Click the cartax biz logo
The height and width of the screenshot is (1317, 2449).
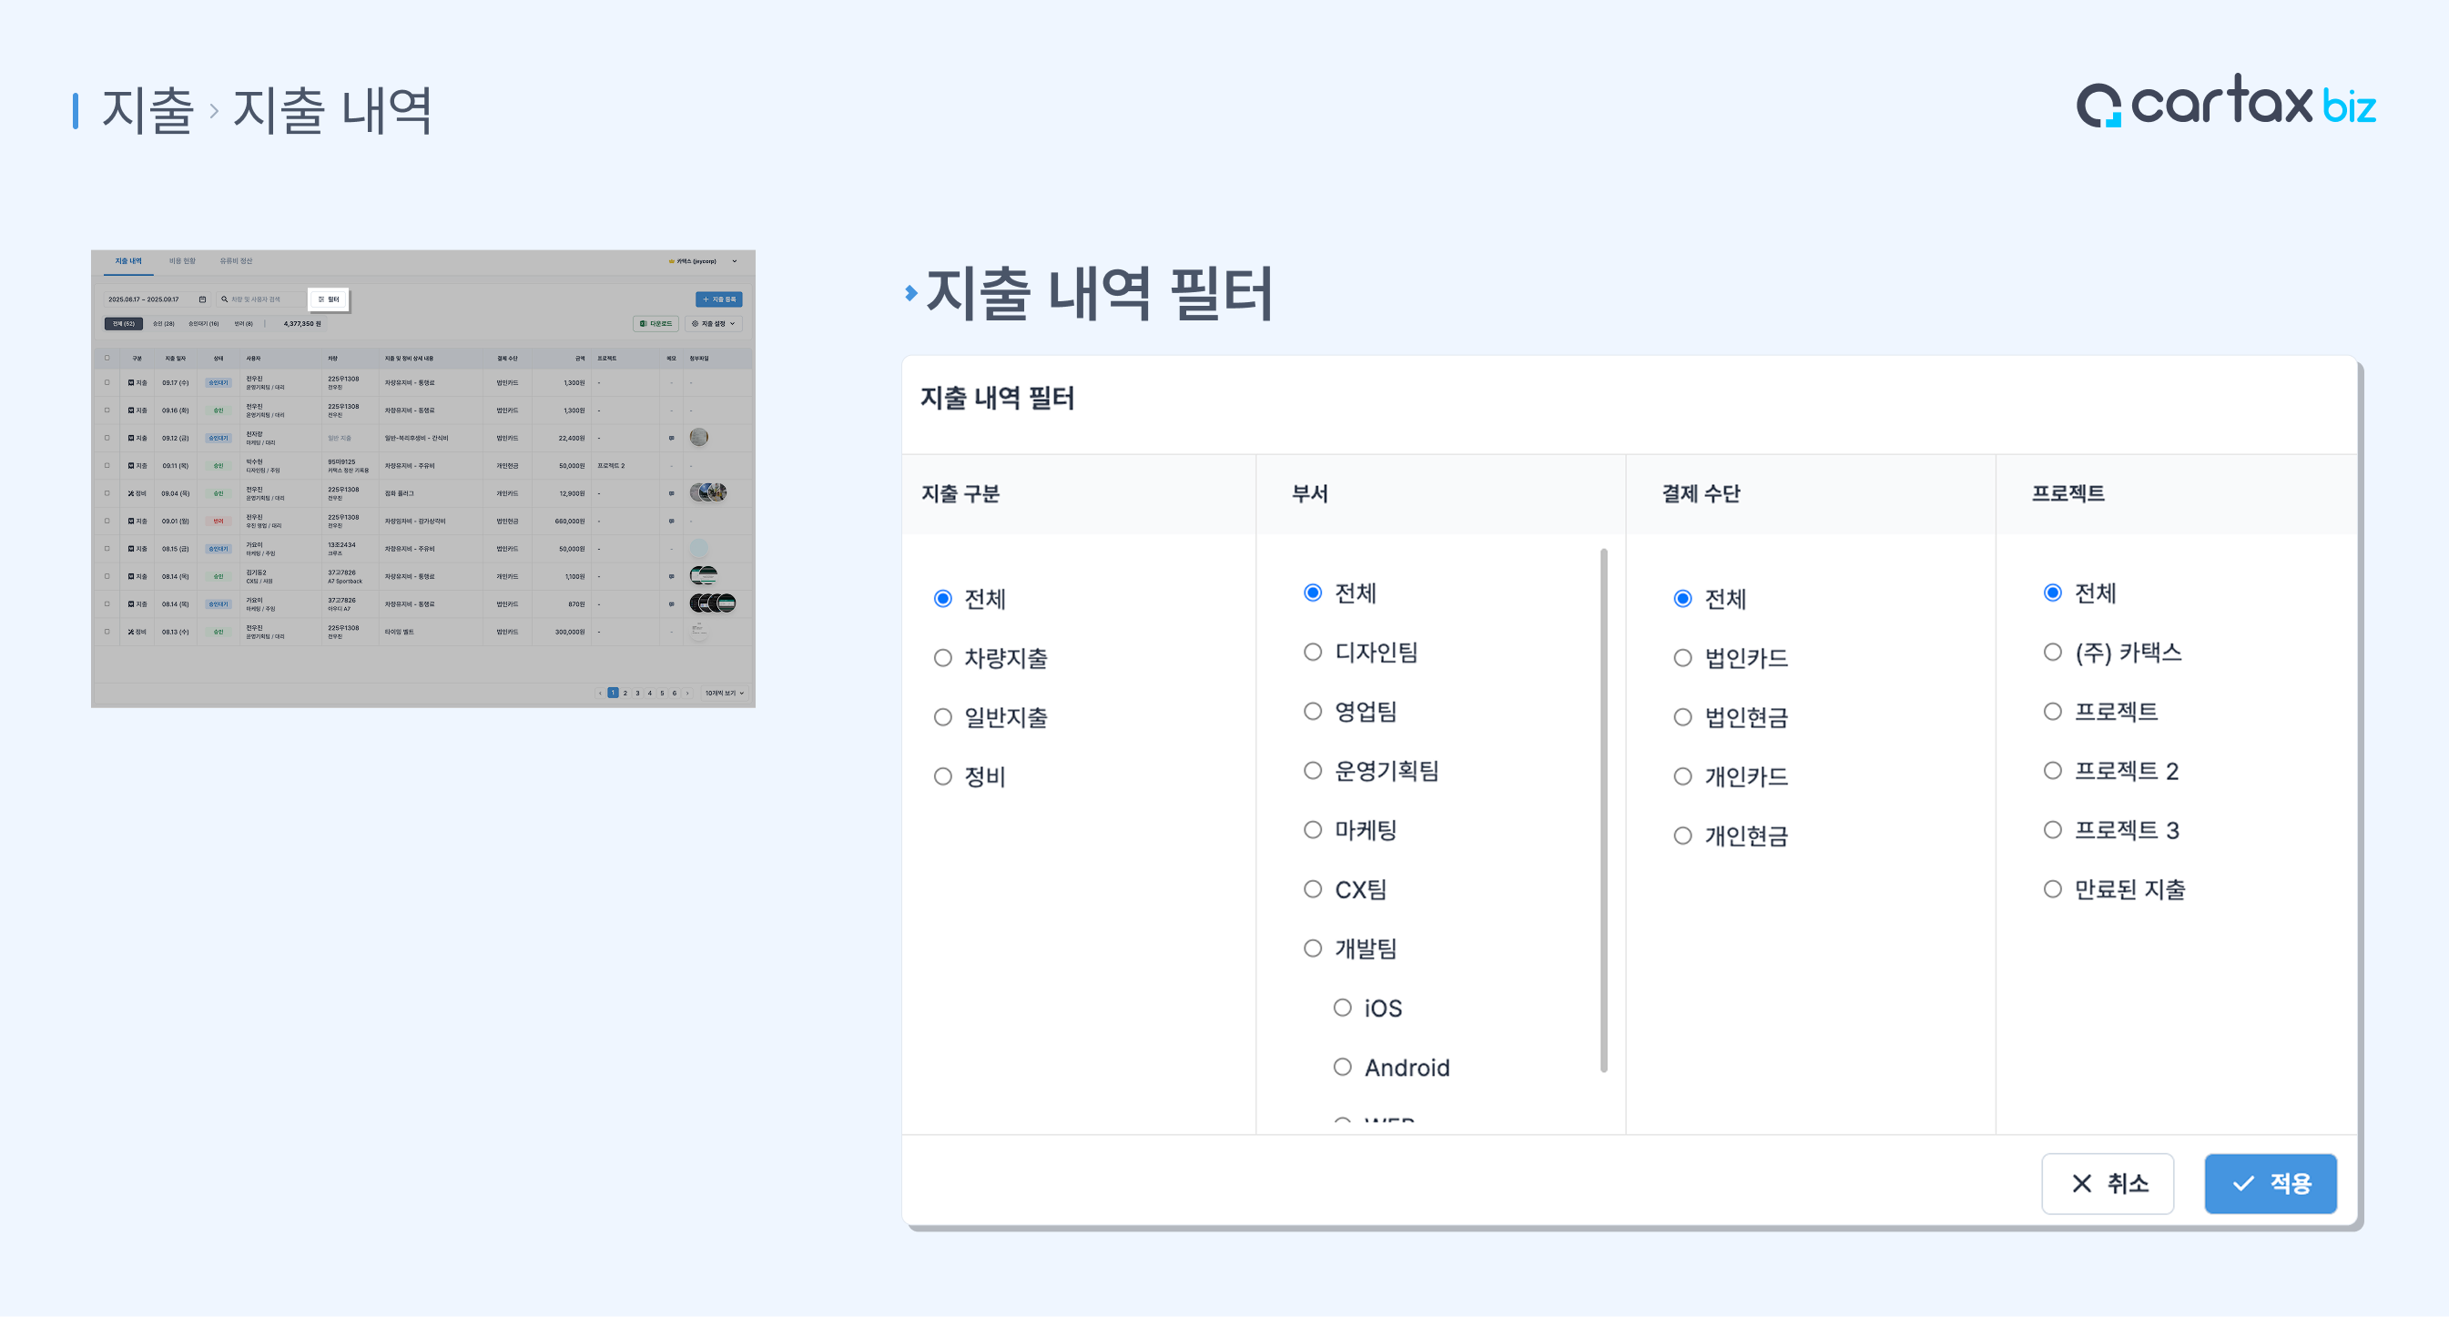[2225, 103]
